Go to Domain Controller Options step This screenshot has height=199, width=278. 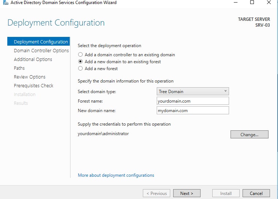pos(41,50)
